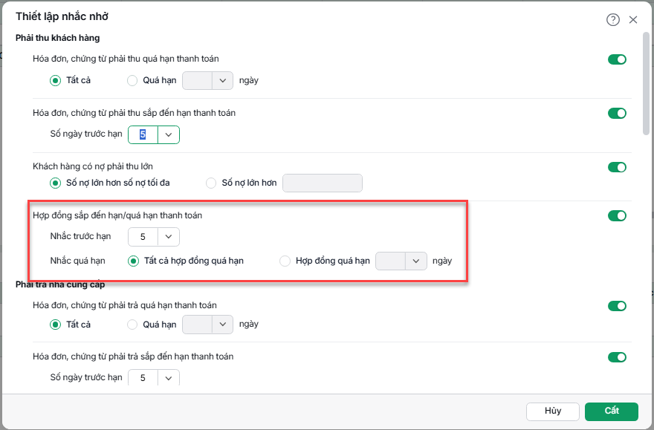
Task: Select Số nợ lớn hơn số nợ tối đa
Action: pyautogui.click(x=56, y=183)
